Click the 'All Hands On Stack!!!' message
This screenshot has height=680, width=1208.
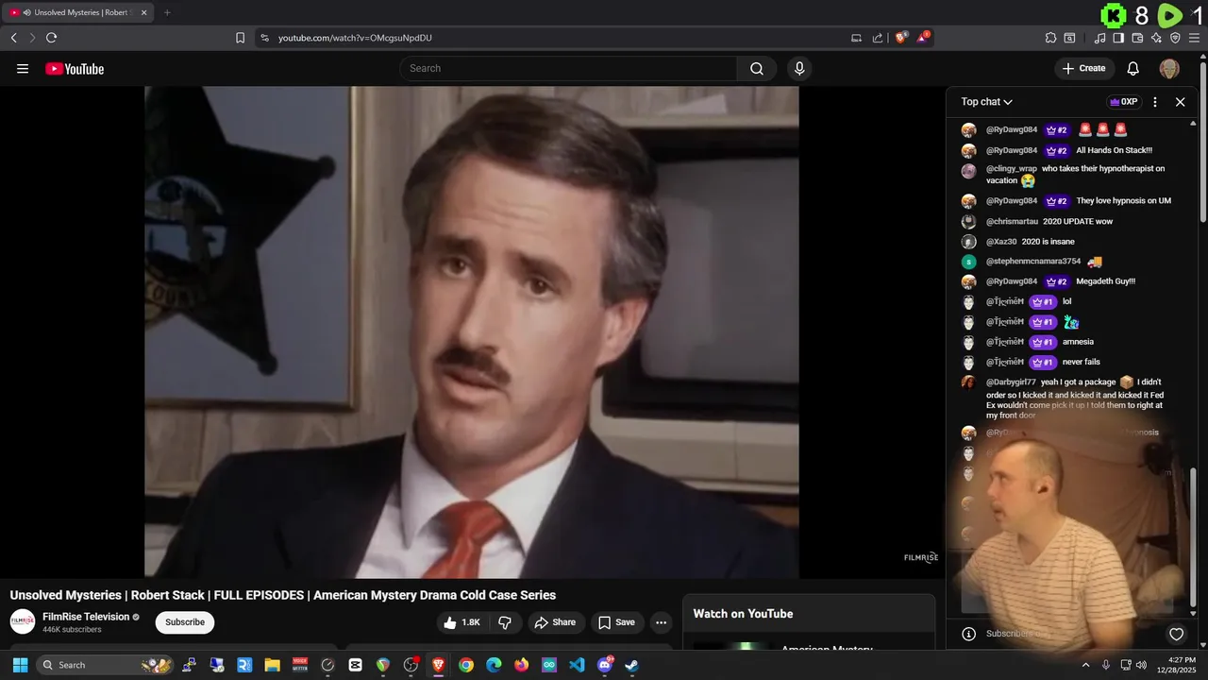(x=1114, y=150)
